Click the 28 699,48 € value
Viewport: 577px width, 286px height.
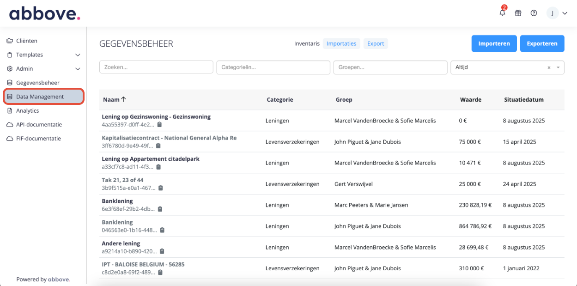pos(474,247)
